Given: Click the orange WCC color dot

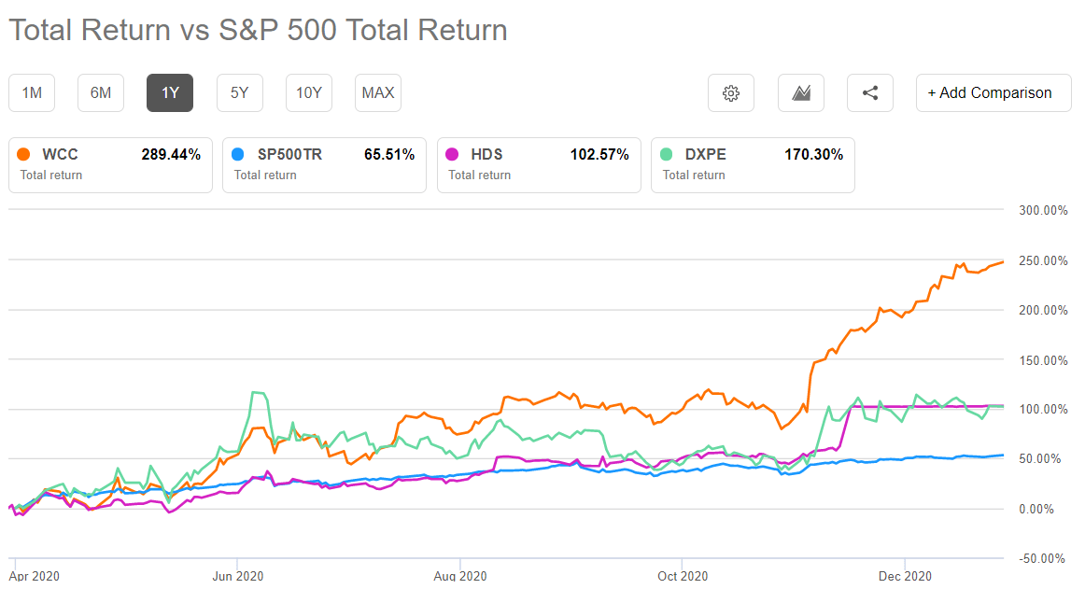Looking at the screenshot, I should (24, 155).
